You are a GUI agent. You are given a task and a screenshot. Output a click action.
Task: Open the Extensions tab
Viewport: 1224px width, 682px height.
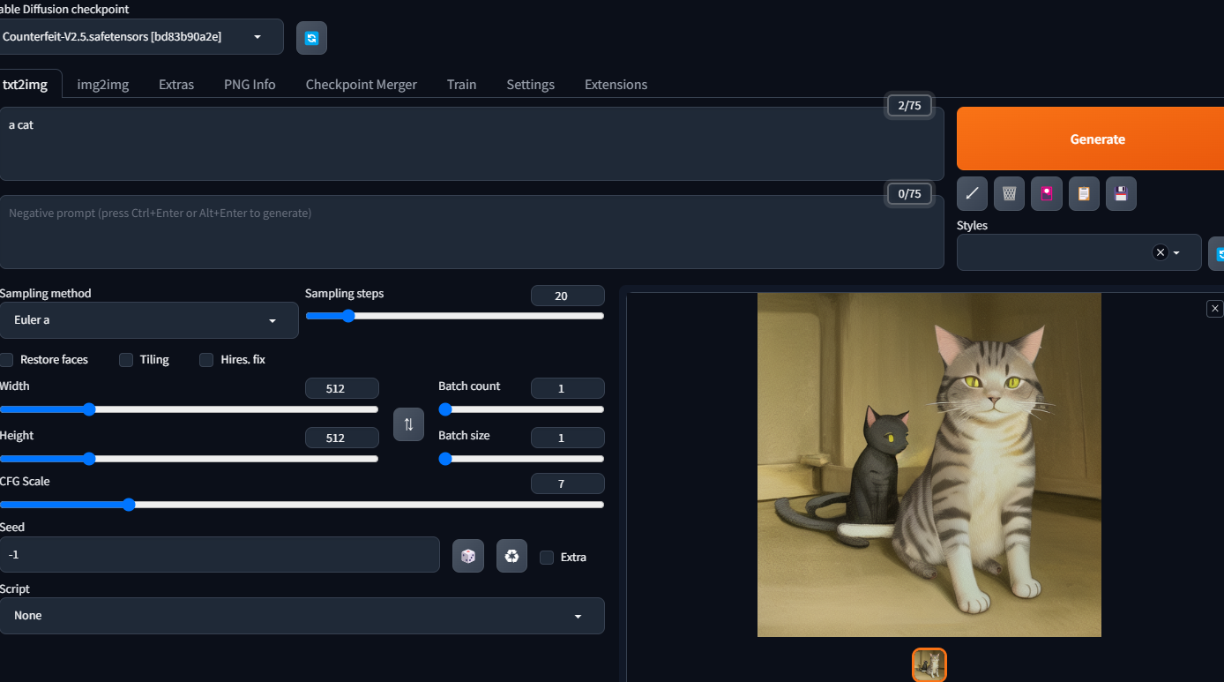point(616,85)
